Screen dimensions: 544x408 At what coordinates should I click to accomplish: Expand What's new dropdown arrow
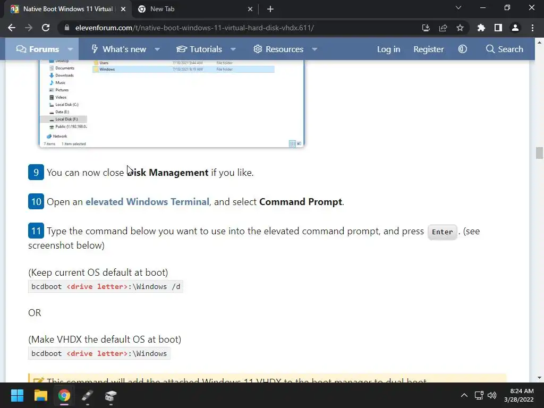157,49
